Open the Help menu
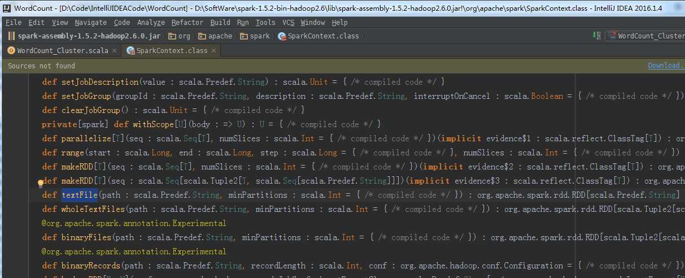 [x=339, y=23]
